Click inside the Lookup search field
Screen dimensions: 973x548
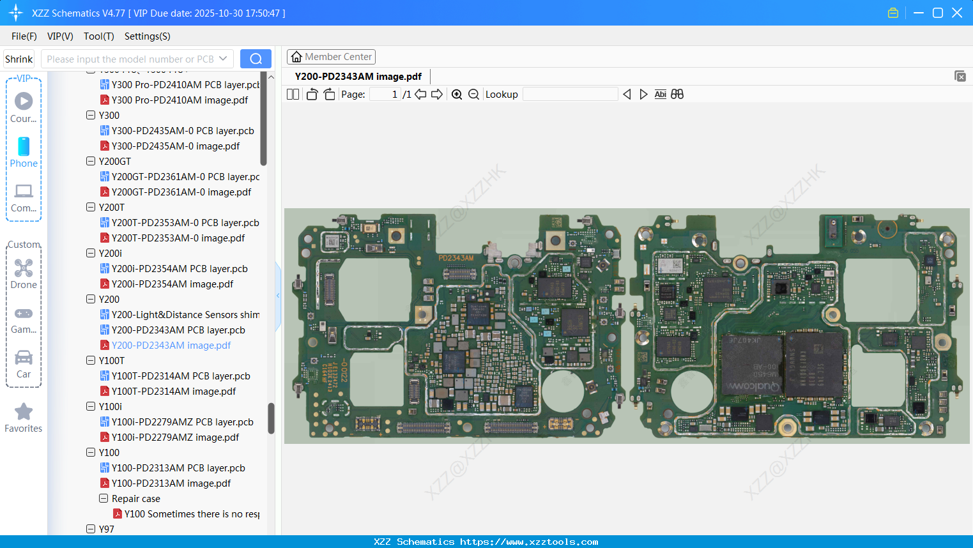[x=571, y=94]
